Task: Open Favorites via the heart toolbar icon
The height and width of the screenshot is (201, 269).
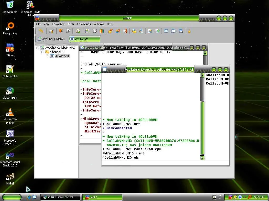Action: click(61, 31)
